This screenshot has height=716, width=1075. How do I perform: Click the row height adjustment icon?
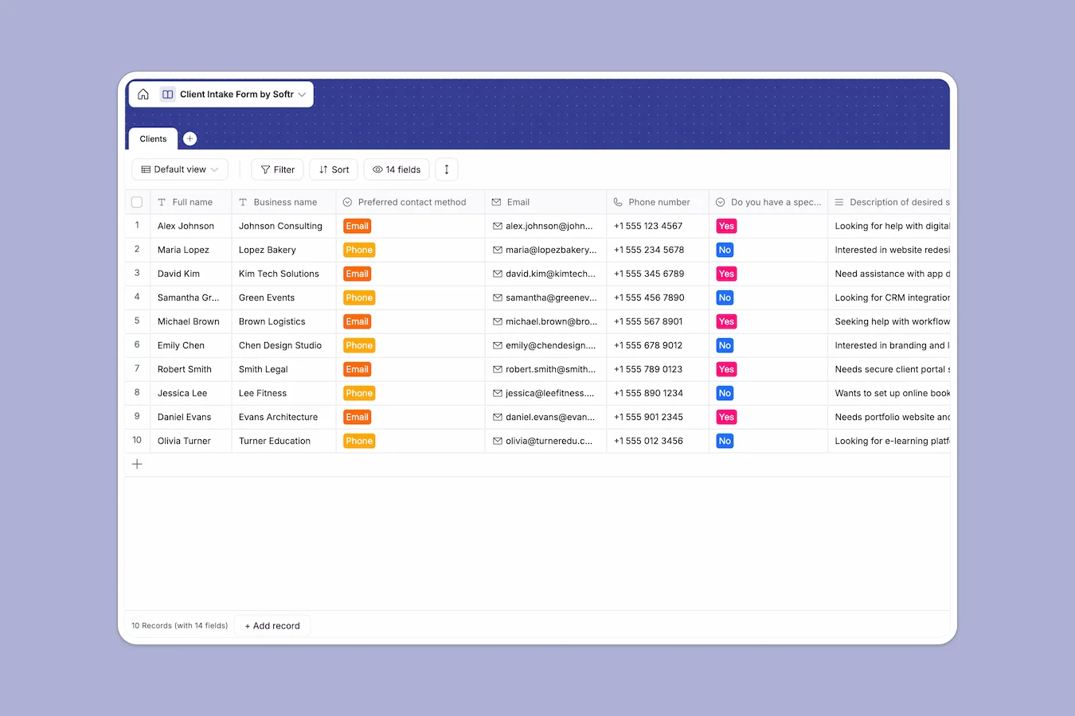[x=446, y=169]
